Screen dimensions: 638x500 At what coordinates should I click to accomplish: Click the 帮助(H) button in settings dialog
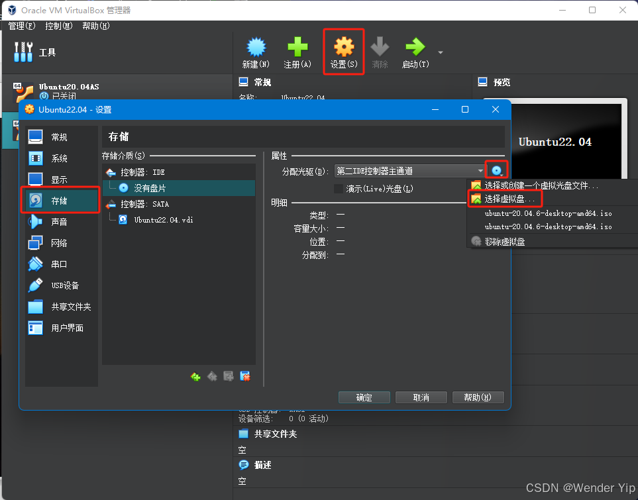pos(478,397)
